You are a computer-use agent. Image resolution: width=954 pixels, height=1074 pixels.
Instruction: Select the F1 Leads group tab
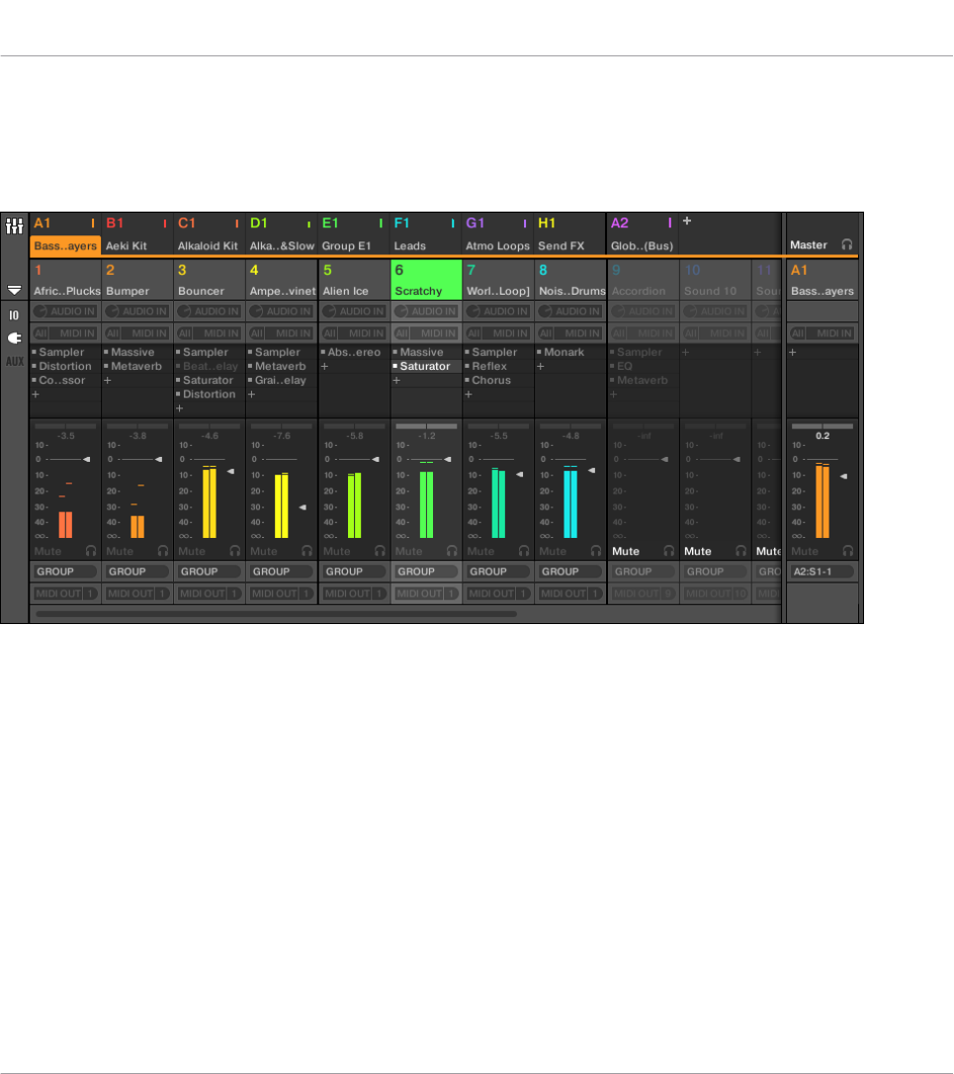pos(424,234)
